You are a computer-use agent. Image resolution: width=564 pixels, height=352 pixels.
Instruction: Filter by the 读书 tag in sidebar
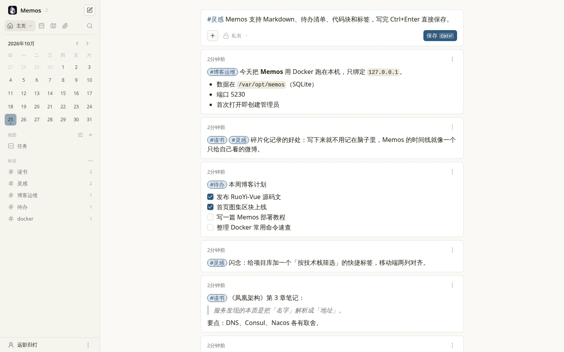(50, 172)
